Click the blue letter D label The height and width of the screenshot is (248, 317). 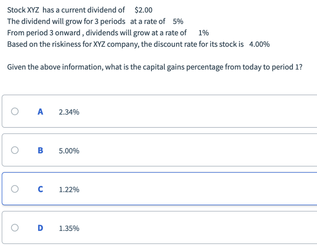coord(40,228)
